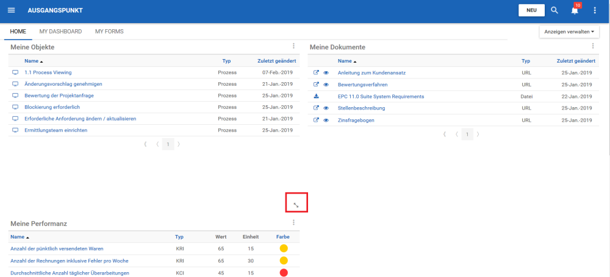The image size is (610, 277).
Task: Click next page arrow in Meine Dokumente
Action: point(478,135)
